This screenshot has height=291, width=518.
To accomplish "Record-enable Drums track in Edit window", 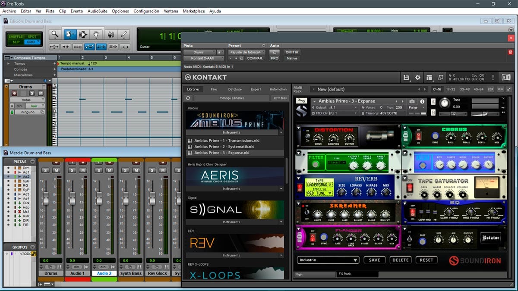I will pos(14,93).
